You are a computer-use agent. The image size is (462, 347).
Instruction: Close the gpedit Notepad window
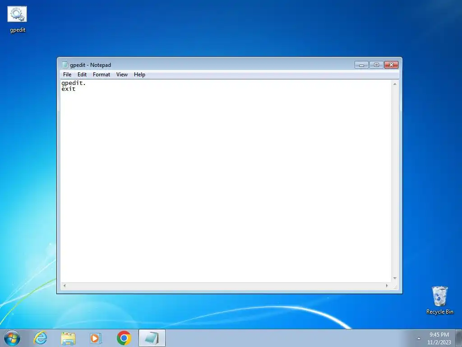point(391,65)
